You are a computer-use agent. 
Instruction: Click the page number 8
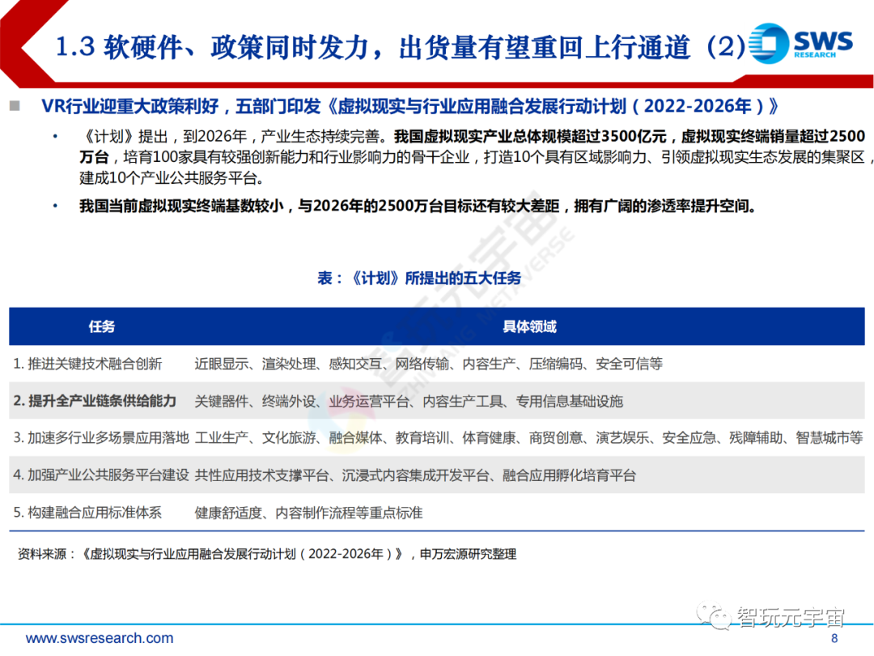[x=834, y=638]
